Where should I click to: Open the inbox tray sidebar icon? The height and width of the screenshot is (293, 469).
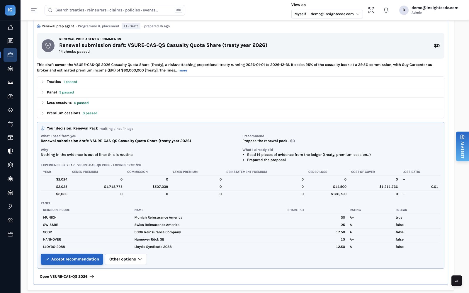click(x=10, y=83)
